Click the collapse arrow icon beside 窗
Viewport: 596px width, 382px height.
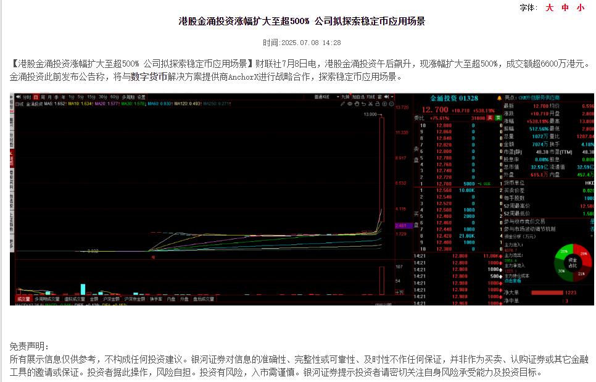(387, 97)
